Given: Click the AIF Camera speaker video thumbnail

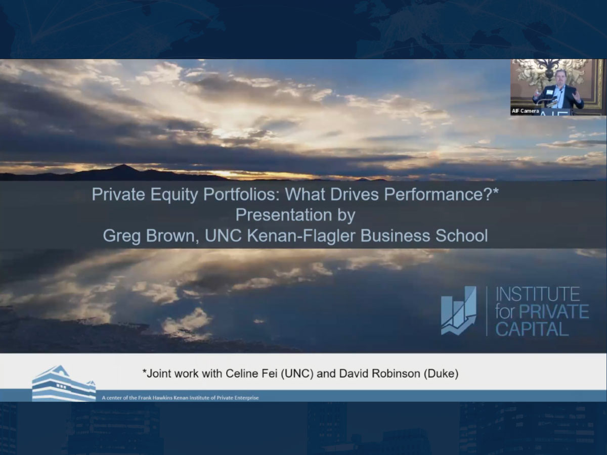Looking at the screenshot, I should [557, 87].
